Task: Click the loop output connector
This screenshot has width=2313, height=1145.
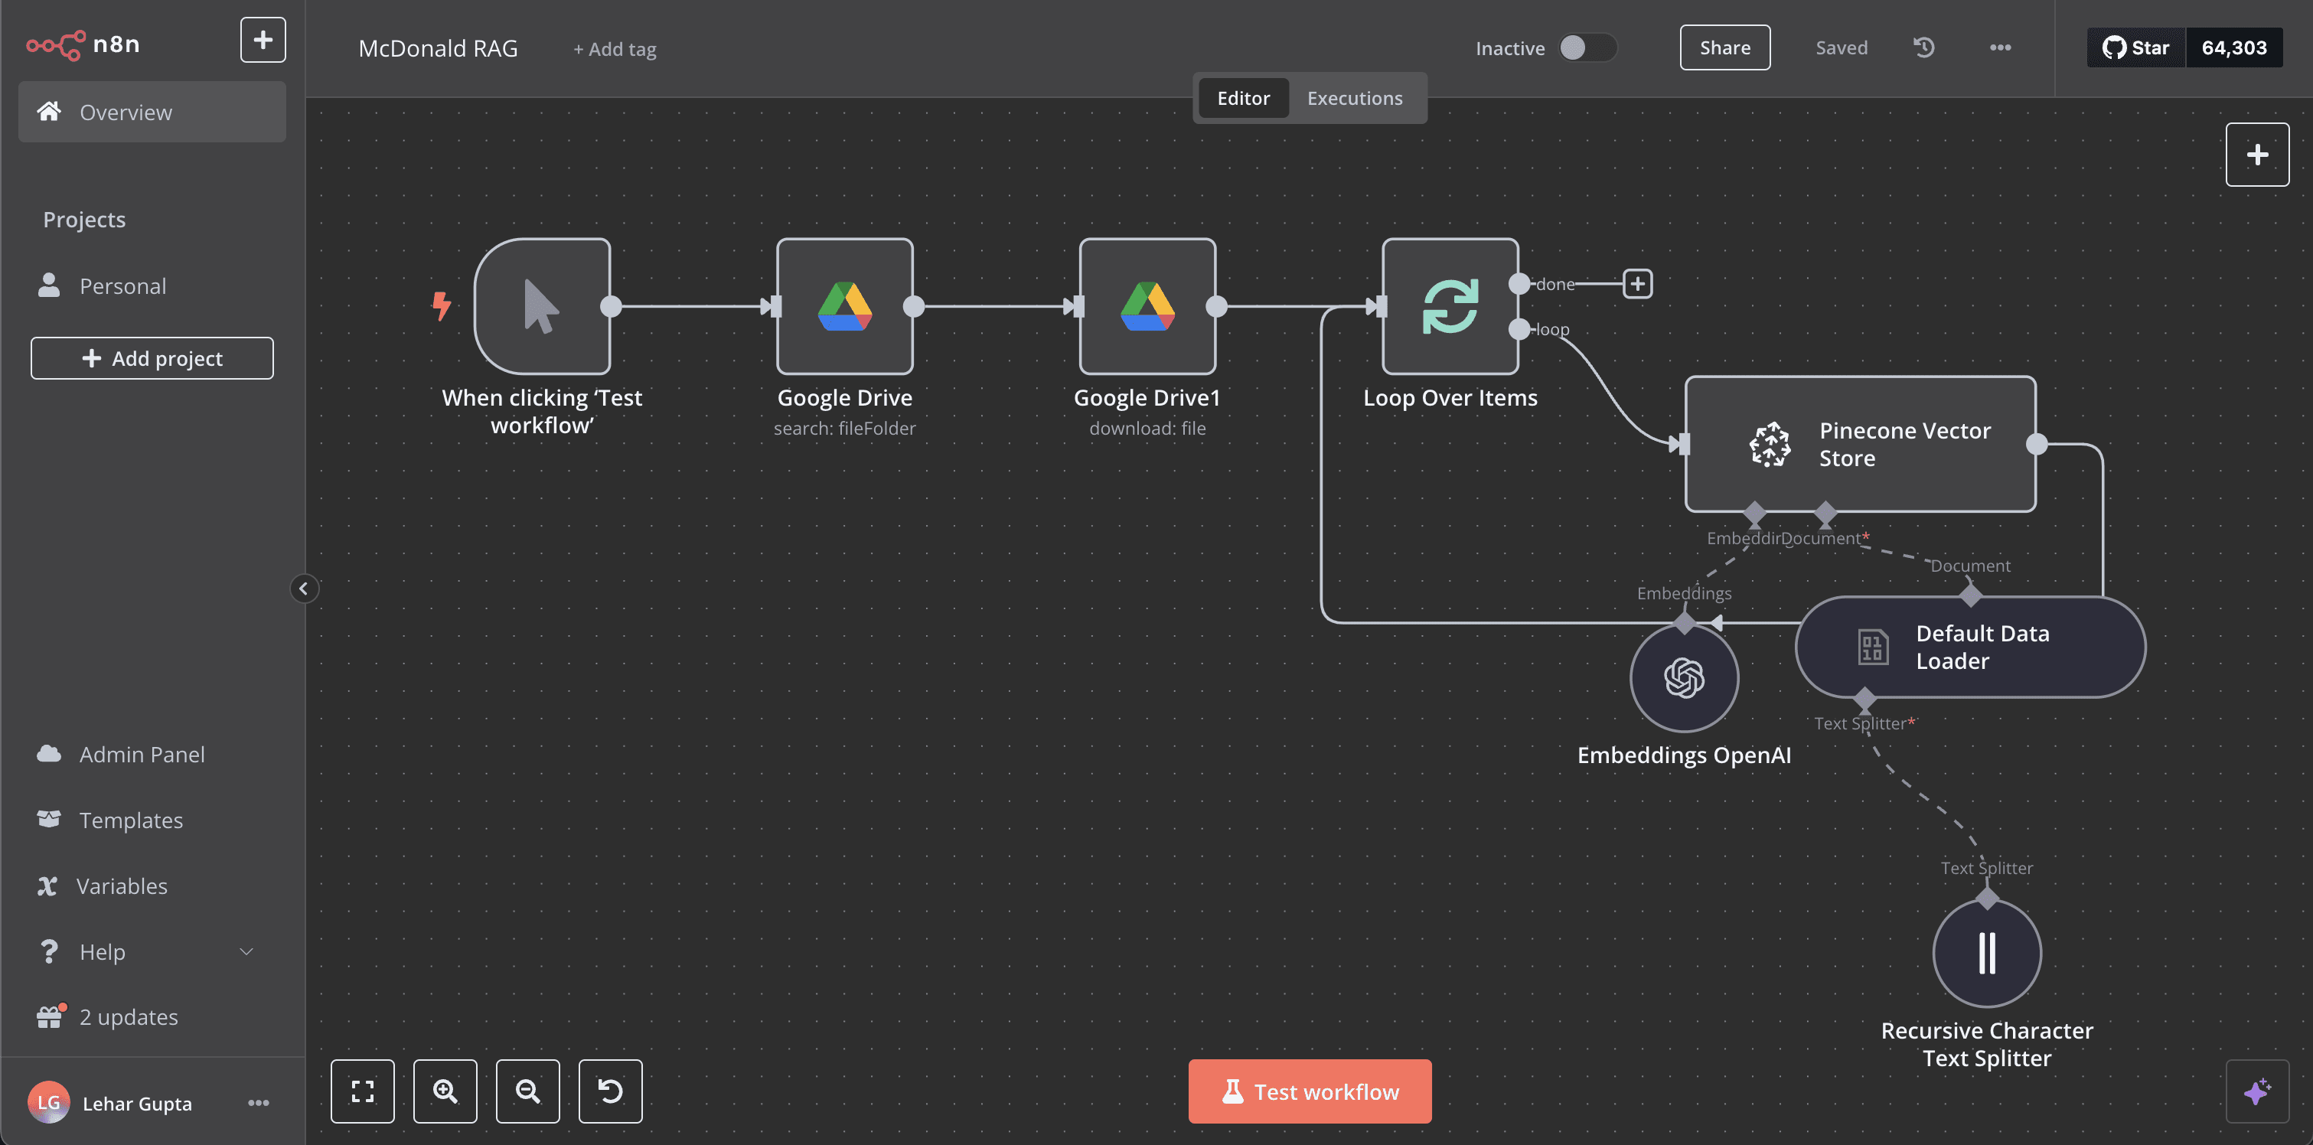Action: (1519, 330)
